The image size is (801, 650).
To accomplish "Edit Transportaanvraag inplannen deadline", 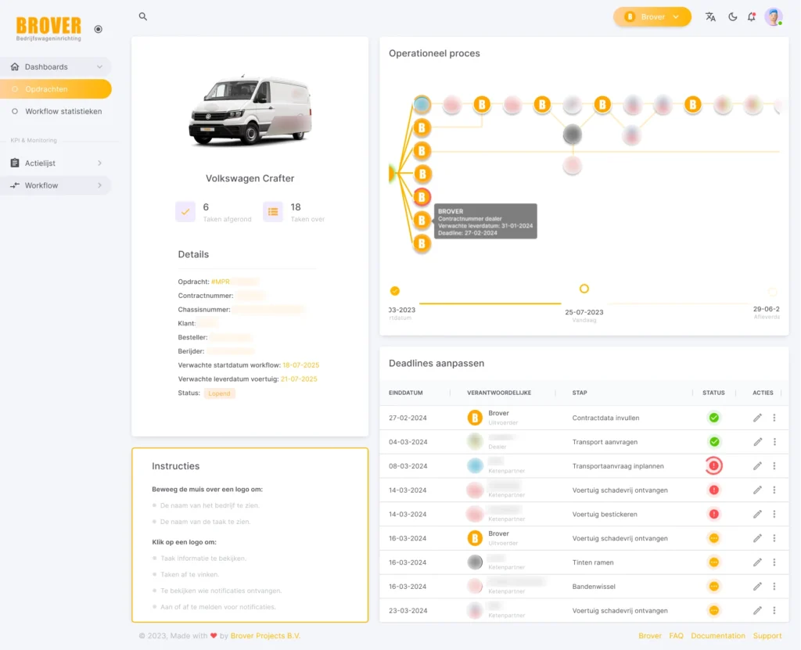I will pyautogui.click(x=757, y=466).
